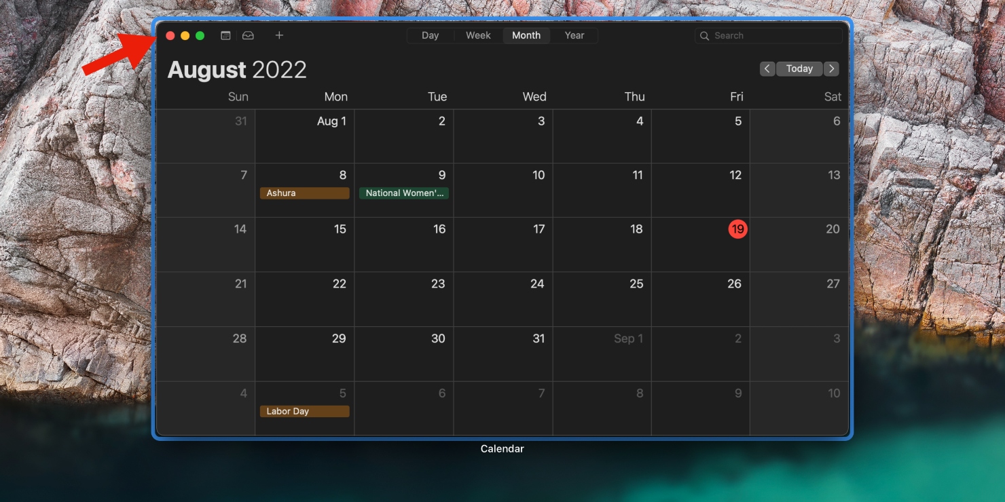This screenshot has height=502, width=1005.
Task: Select August 4 day cell
Action: (602, 136)
